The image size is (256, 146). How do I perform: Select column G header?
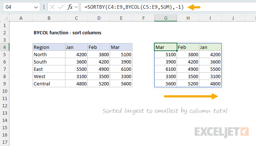click(x=166, y=18)
